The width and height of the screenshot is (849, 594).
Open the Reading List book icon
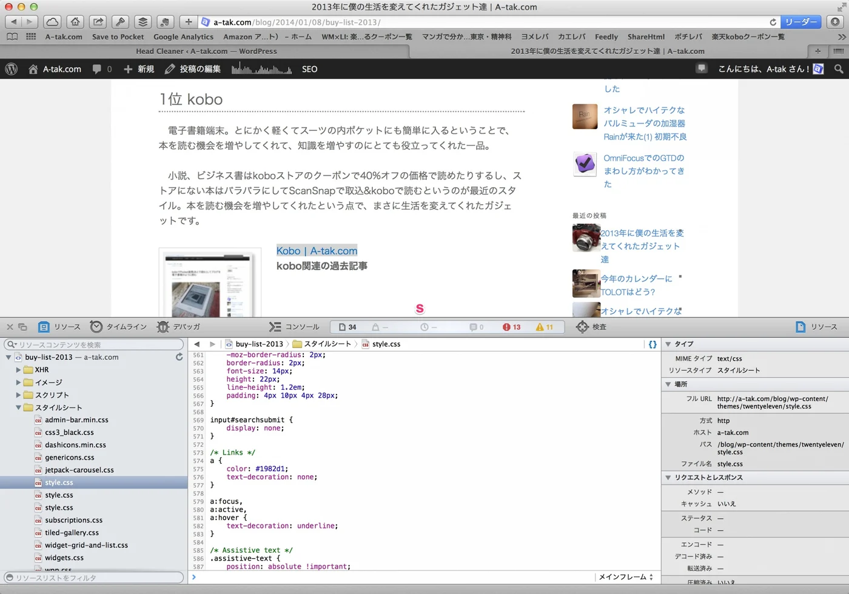12,37
